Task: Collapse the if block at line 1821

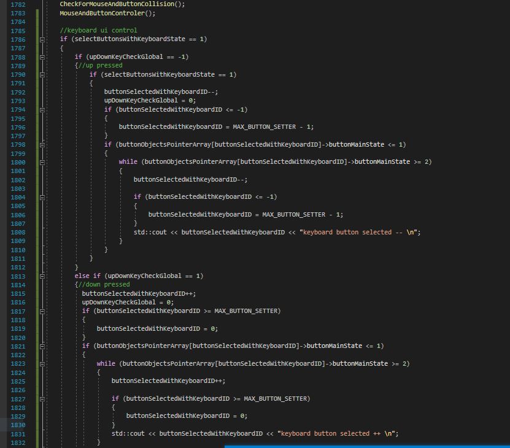Action: click(x=42, y=346)
